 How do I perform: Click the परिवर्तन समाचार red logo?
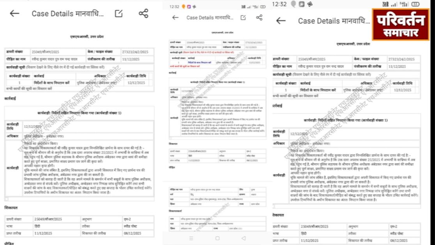coord(401,23)
